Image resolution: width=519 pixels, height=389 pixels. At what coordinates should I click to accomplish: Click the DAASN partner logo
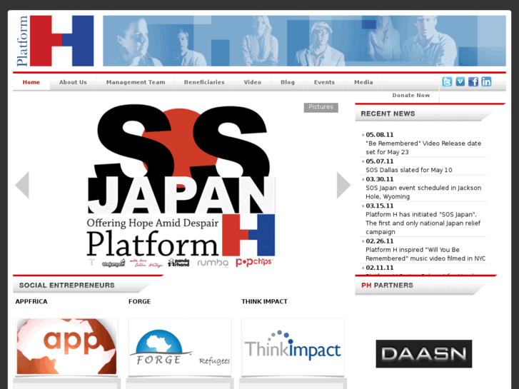(x=423, y=353)
